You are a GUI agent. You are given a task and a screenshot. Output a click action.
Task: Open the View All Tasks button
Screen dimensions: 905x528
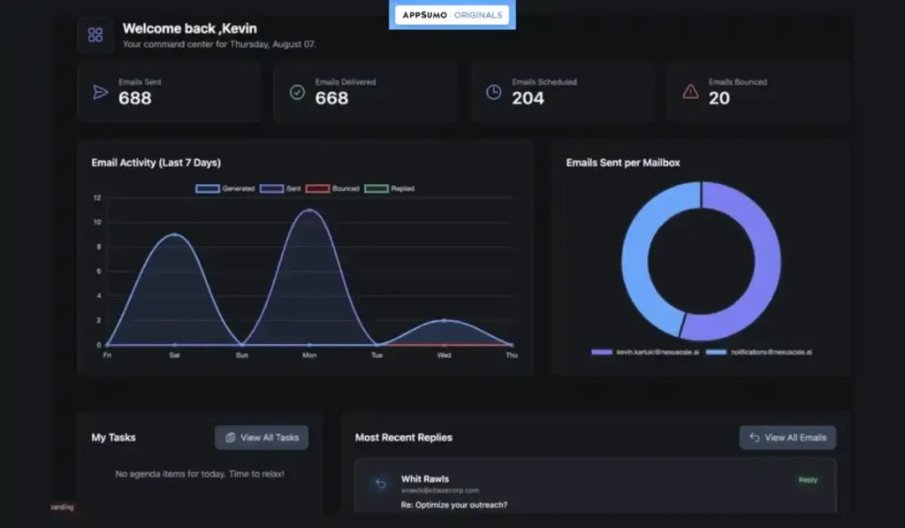(262, 438)
